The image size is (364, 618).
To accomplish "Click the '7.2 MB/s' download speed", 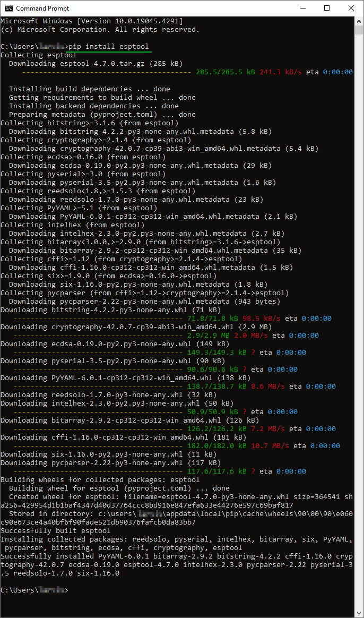I will (268, 428).
